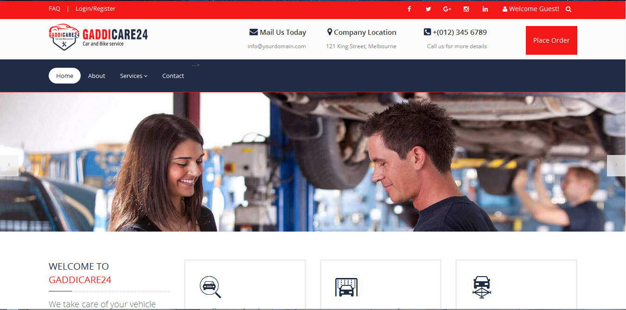Select the car wash service icon
The width and height of the screenshot is (626, 310).
(x=346, y=287)
